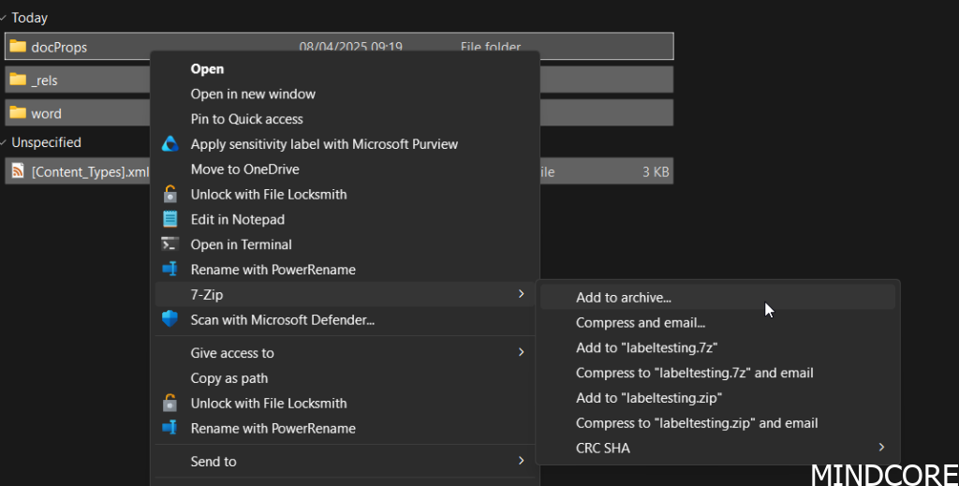Collapse the Unspecified group chevron
Screen dimensions: 959x486
5,142
